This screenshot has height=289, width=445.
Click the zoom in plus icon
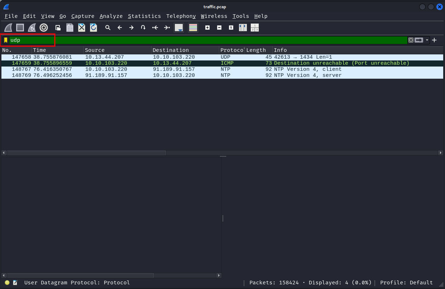207,28
